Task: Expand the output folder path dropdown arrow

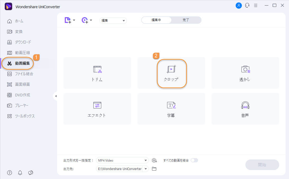Action: tap(146, 169)
